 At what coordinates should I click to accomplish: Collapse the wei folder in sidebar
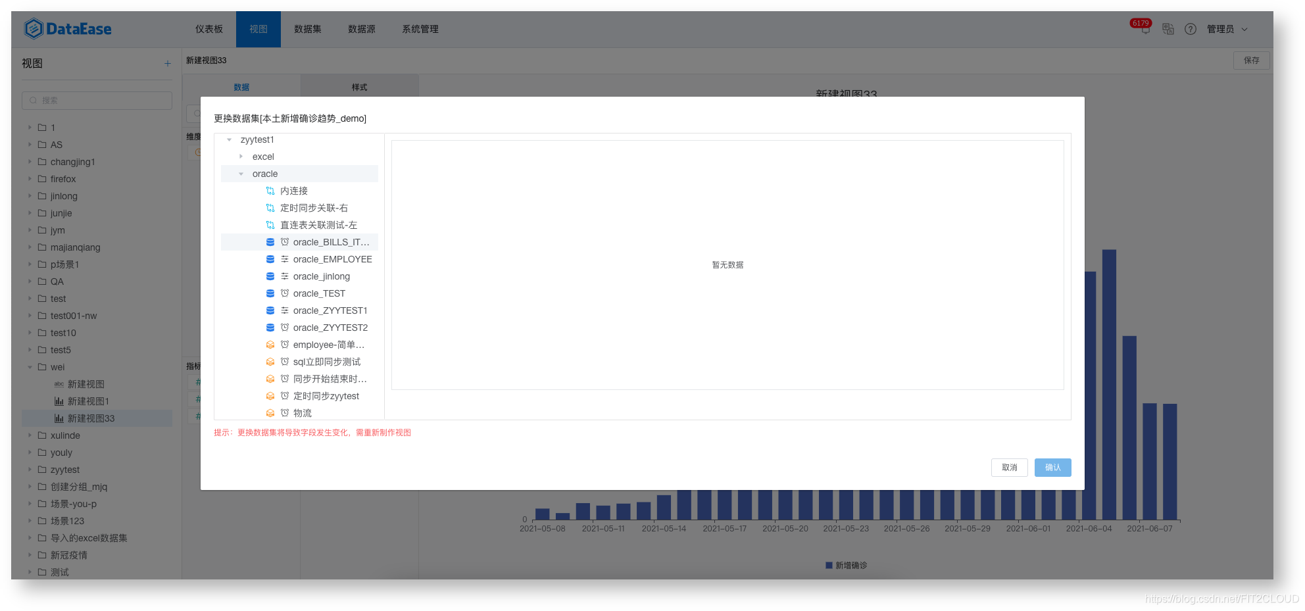[x=30, y=367]
